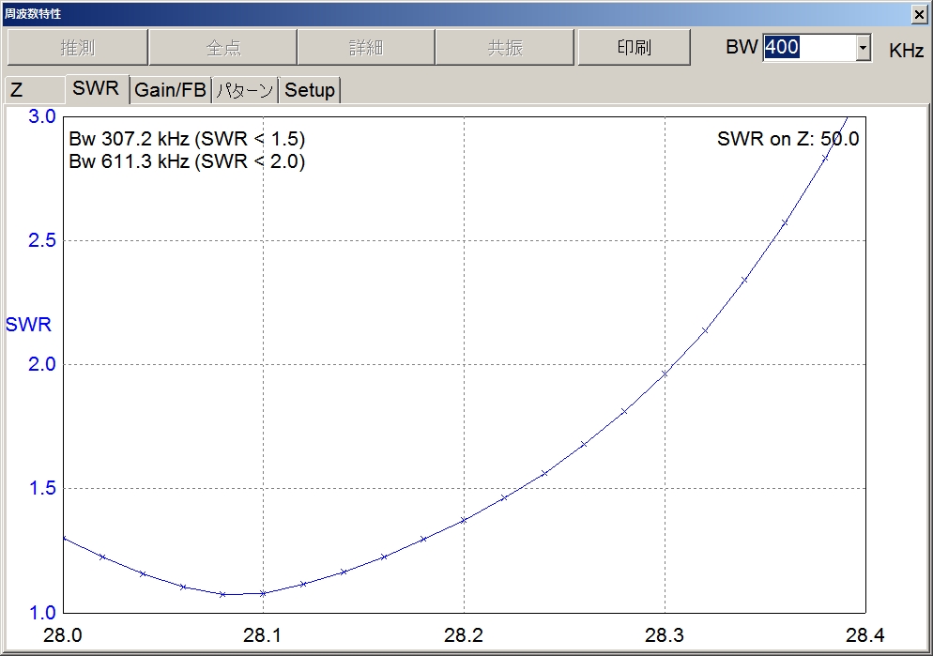The image size is (933, 656).
Task: Click the 28.1 frequency axis label
Action: [263, 635]
